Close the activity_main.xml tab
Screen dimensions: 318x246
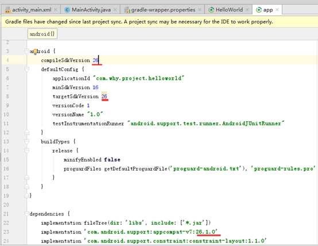pyautogui.click(x=56, y=10)
